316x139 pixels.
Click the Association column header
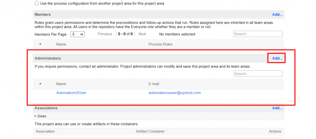(45, 131)
